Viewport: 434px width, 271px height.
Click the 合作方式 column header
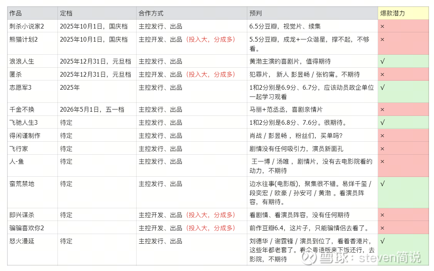click(x=151, y=13)
